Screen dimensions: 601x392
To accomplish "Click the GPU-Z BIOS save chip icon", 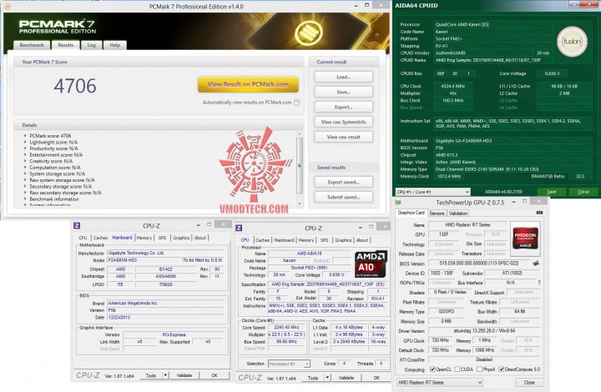I will (x=535, y=264).
